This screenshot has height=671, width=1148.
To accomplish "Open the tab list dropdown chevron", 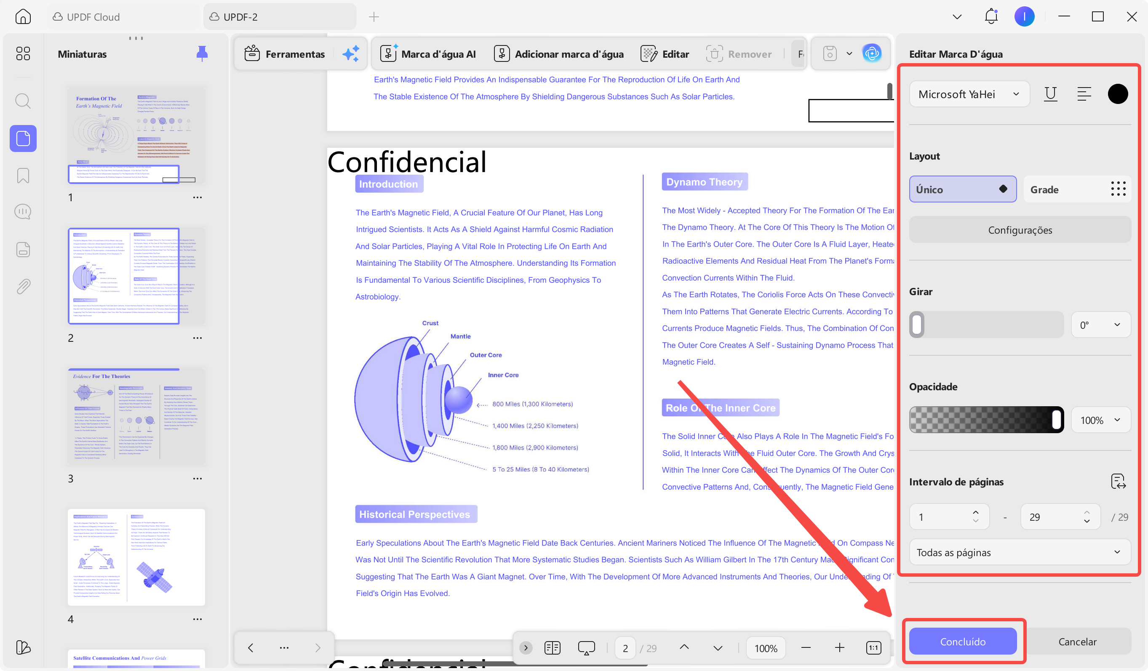I will click(957, 17).
